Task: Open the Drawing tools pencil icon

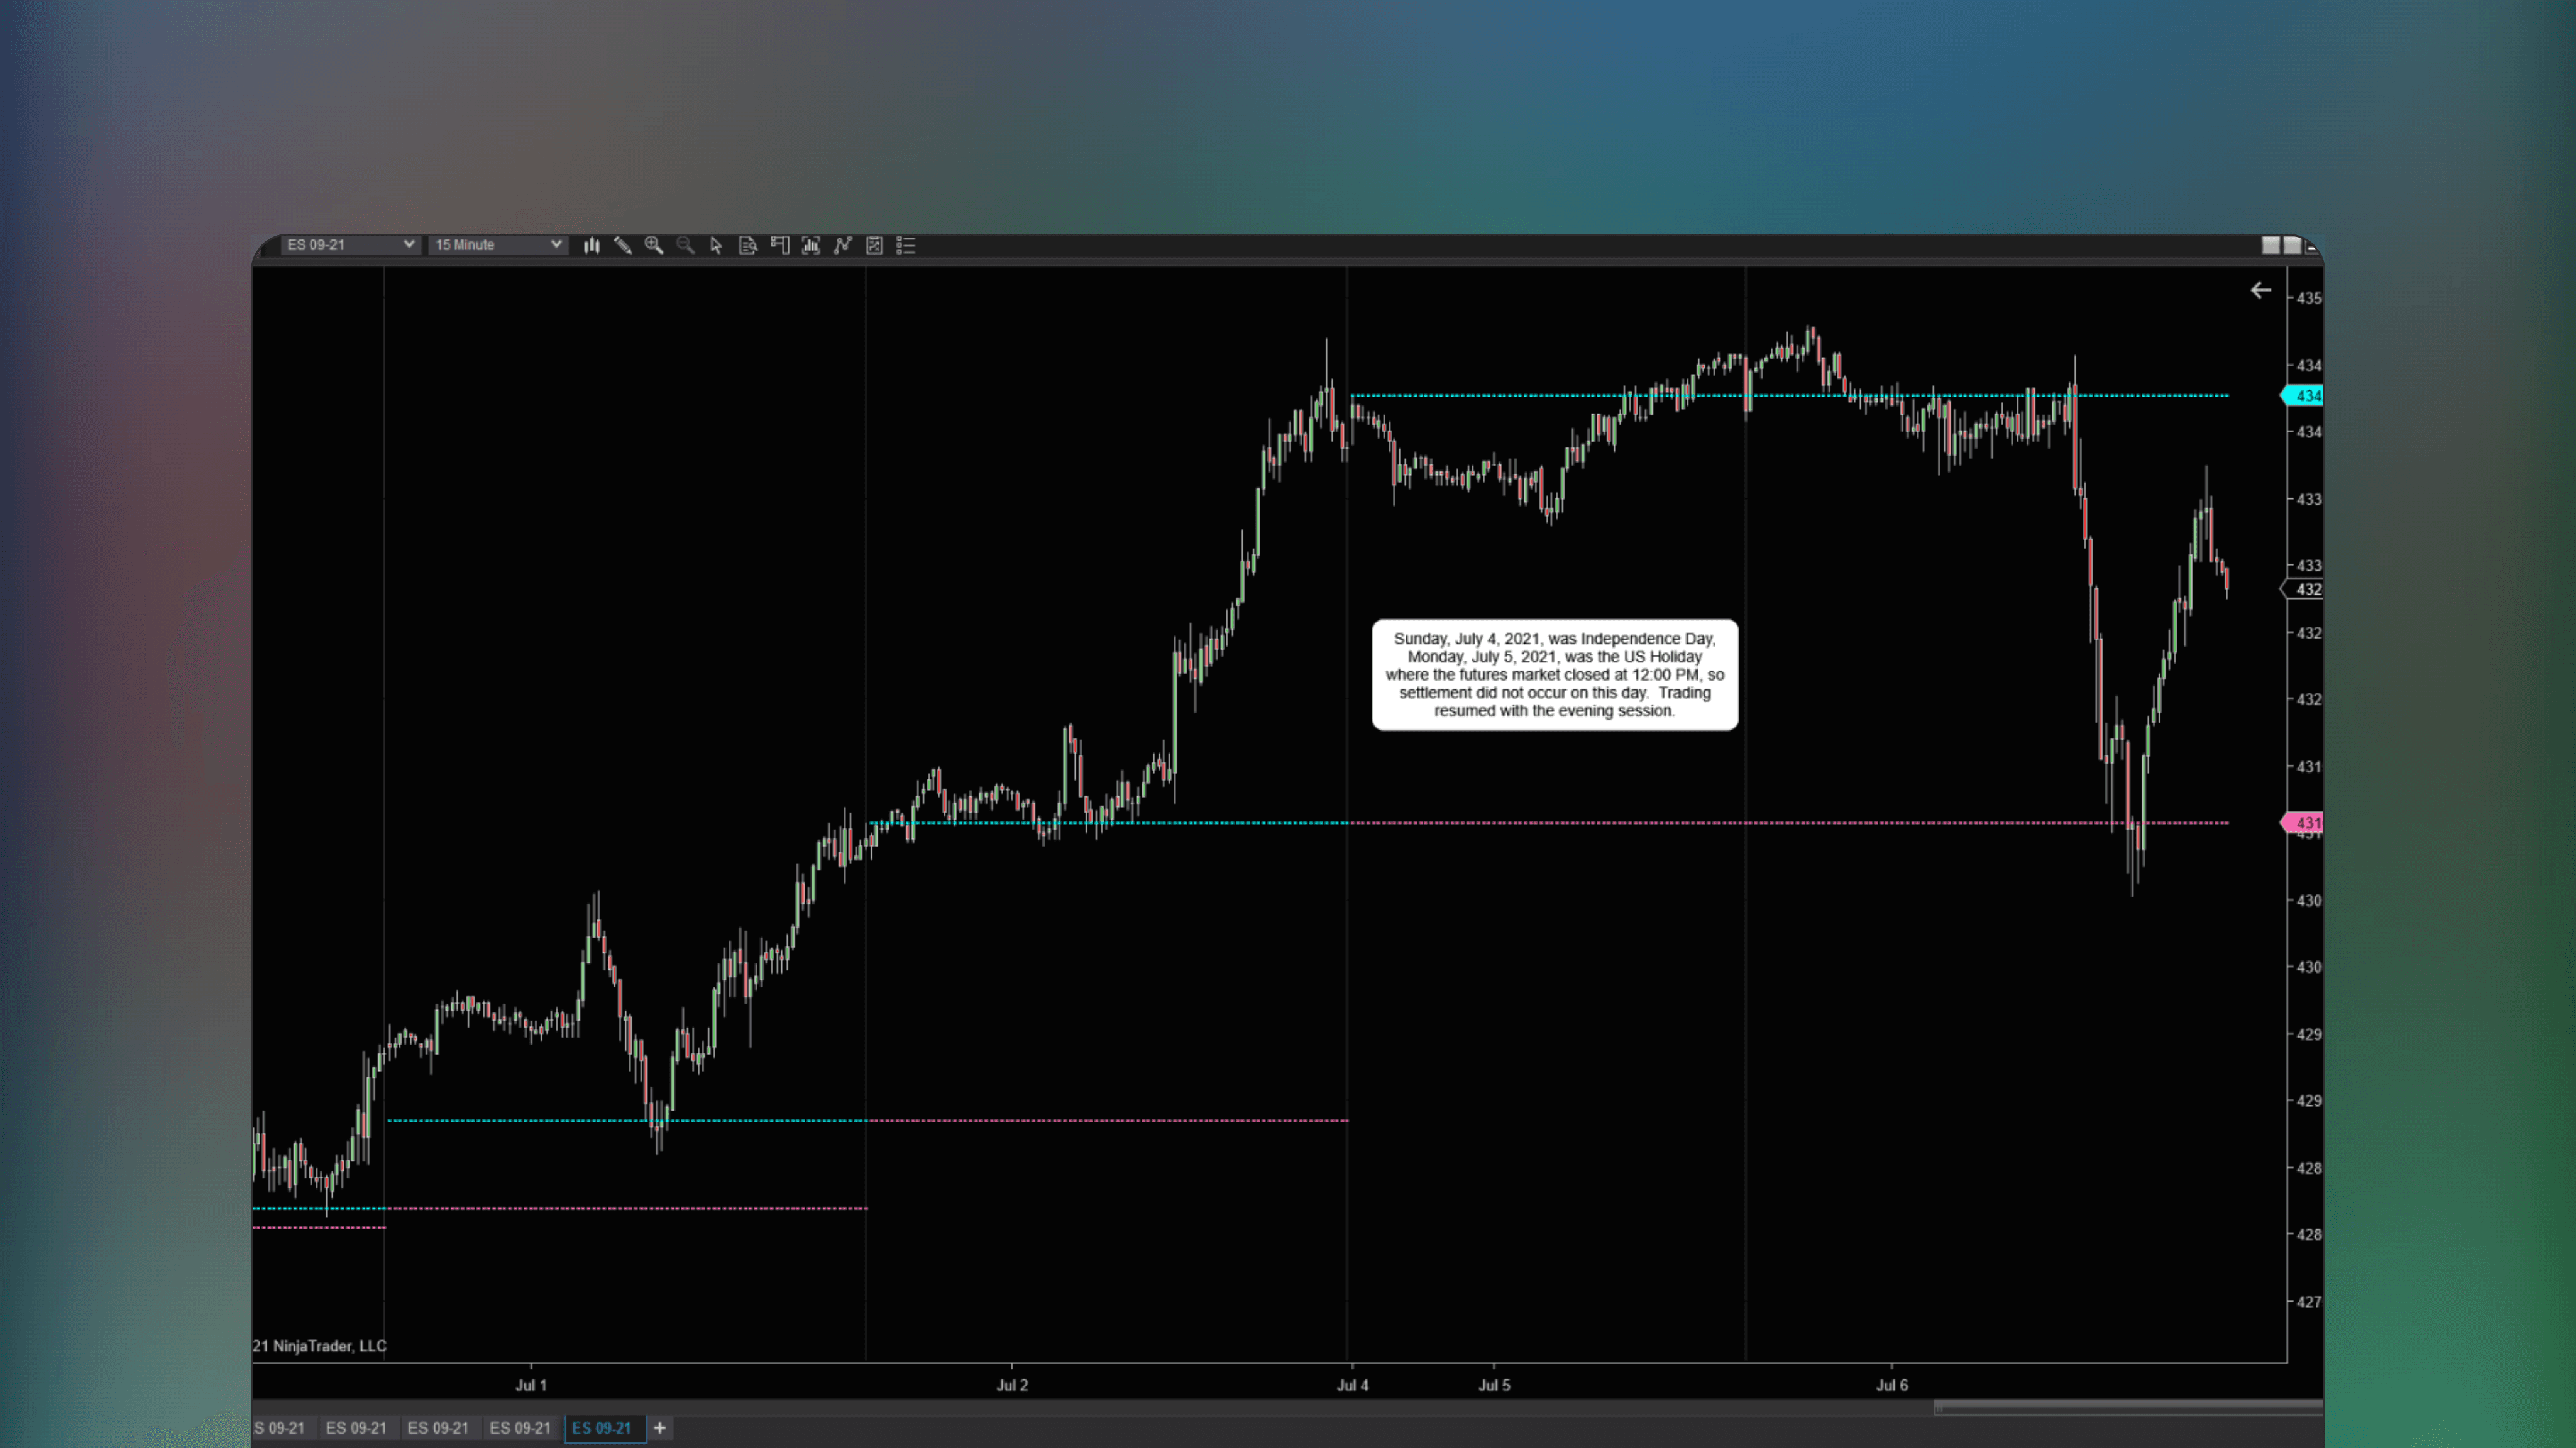Action: point(623,245)
